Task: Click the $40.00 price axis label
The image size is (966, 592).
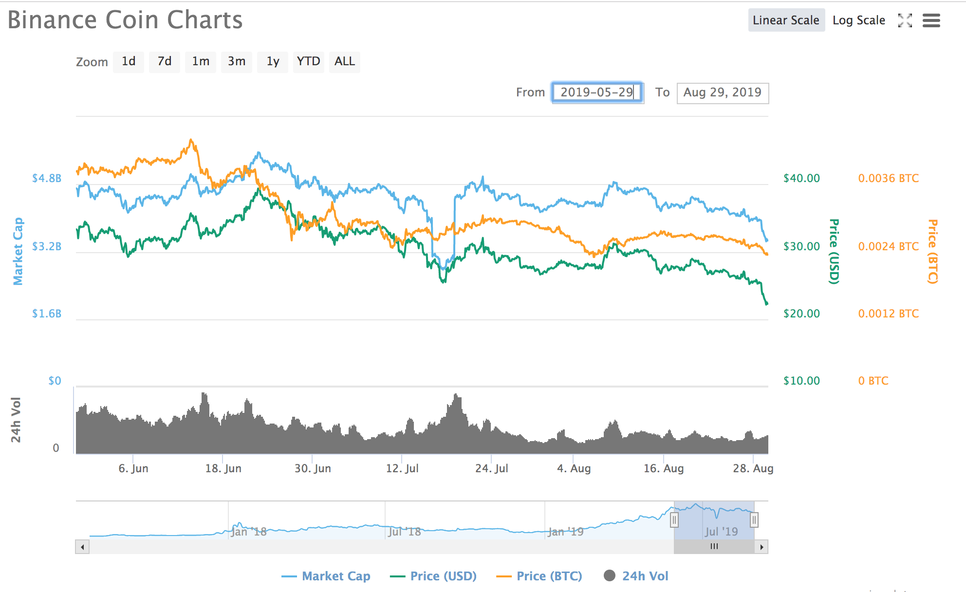Action: click(801, 178)
